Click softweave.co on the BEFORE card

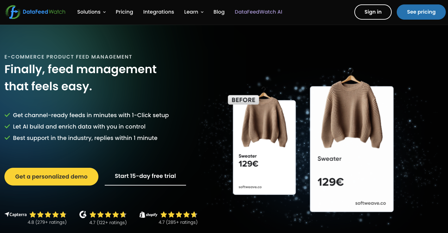(250, 187)
